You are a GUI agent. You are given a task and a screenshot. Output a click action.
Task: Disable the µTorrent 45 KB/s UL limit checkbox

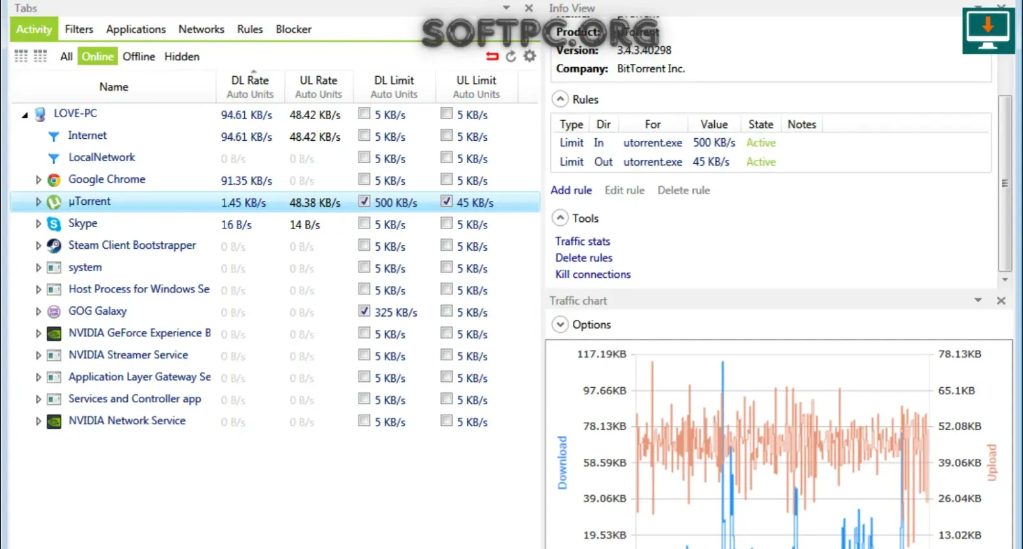point(446,202)
